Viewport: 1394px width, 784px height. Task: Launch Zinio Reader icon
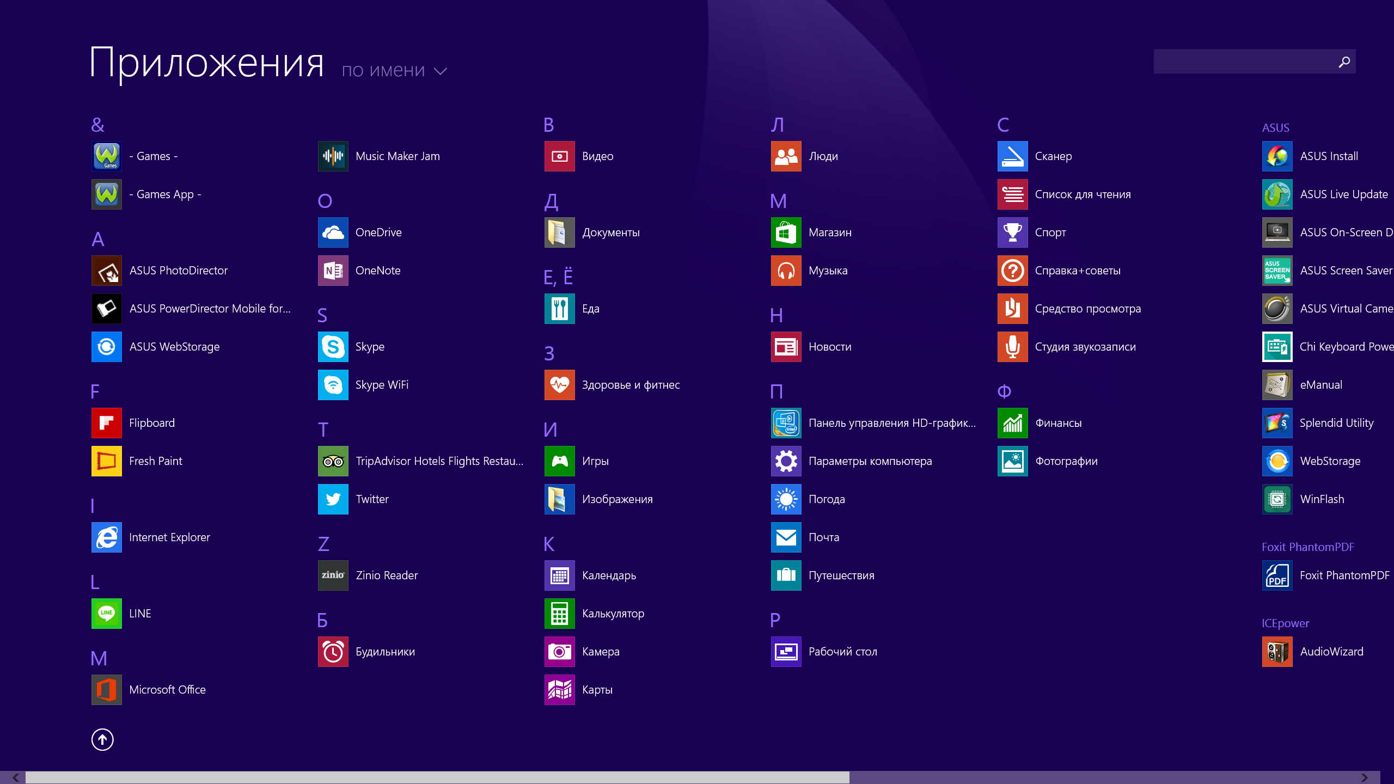(333, 575)
